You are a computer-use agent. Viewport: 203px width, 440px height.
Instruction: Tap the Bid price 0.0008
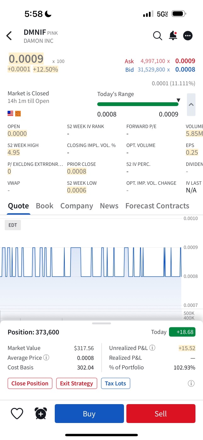click(x=185, y=70)
